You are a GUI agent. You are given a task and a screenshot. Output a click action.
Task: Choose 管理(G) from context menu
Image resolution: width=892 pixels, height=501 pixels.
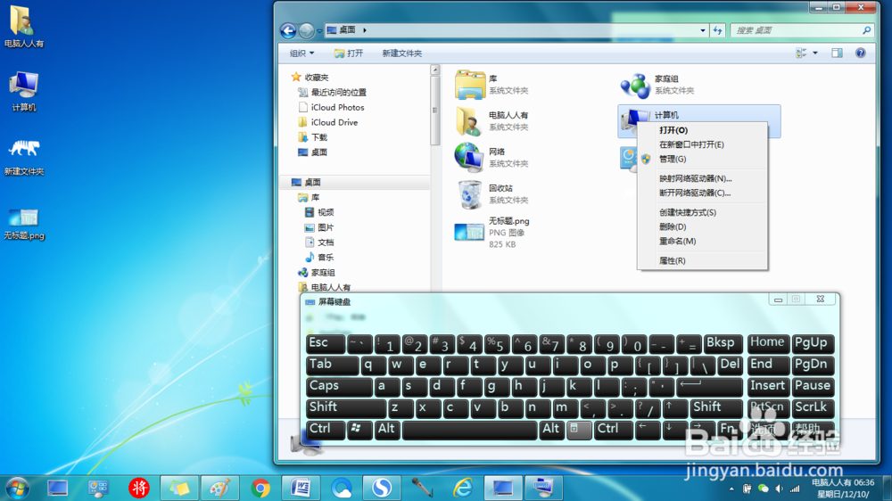[x=702, y=160]
